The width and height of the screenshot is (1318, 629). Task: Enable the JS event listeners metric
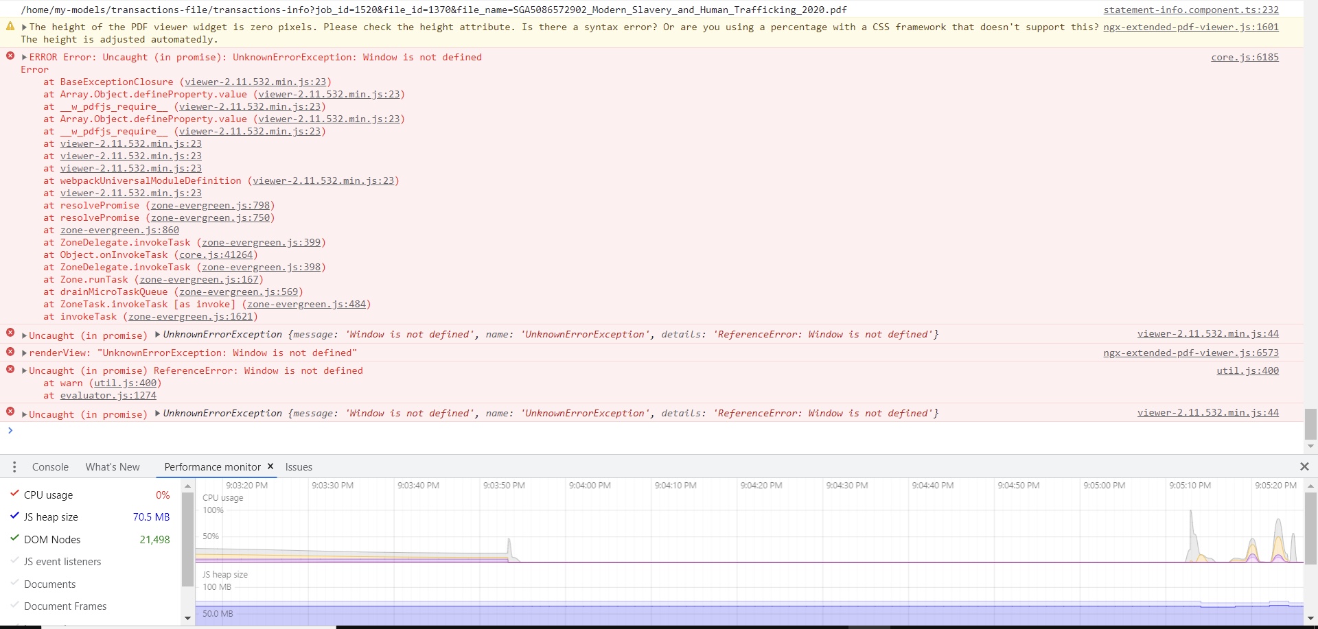14,560
